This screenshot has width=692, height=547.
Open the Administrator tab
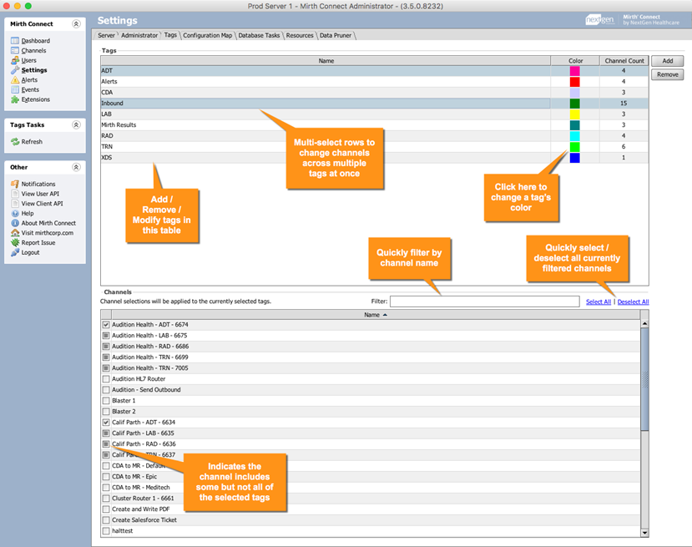139,35
